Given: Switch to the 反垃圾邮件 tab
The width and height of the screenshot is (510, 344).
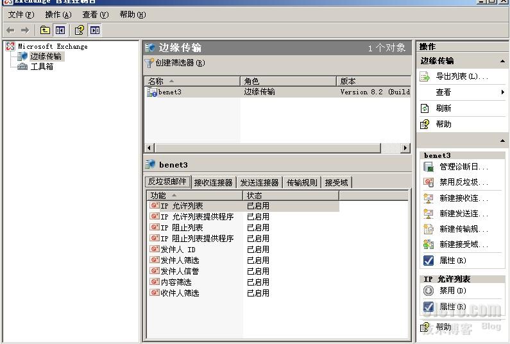Looking at the screenshot, I should pos(167,182).
